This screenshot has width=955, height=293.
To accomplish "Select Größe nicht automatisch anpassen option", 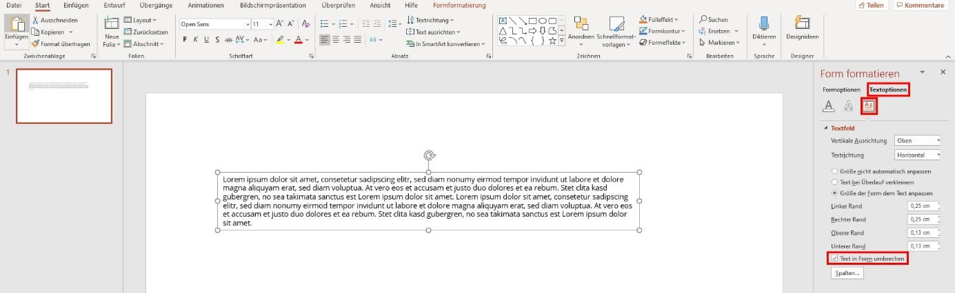I will click(835, 171).
